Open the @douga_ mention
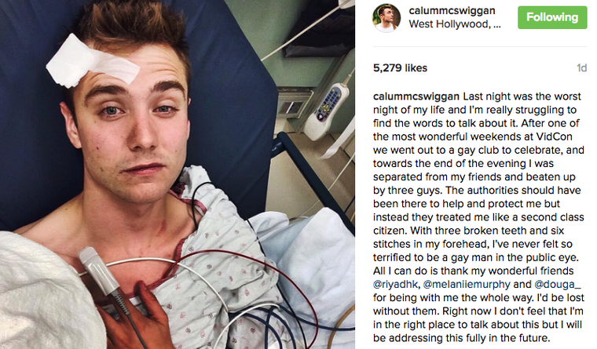Image resolution: width=597 pixels, height=349 pixels. click(558, 284)
